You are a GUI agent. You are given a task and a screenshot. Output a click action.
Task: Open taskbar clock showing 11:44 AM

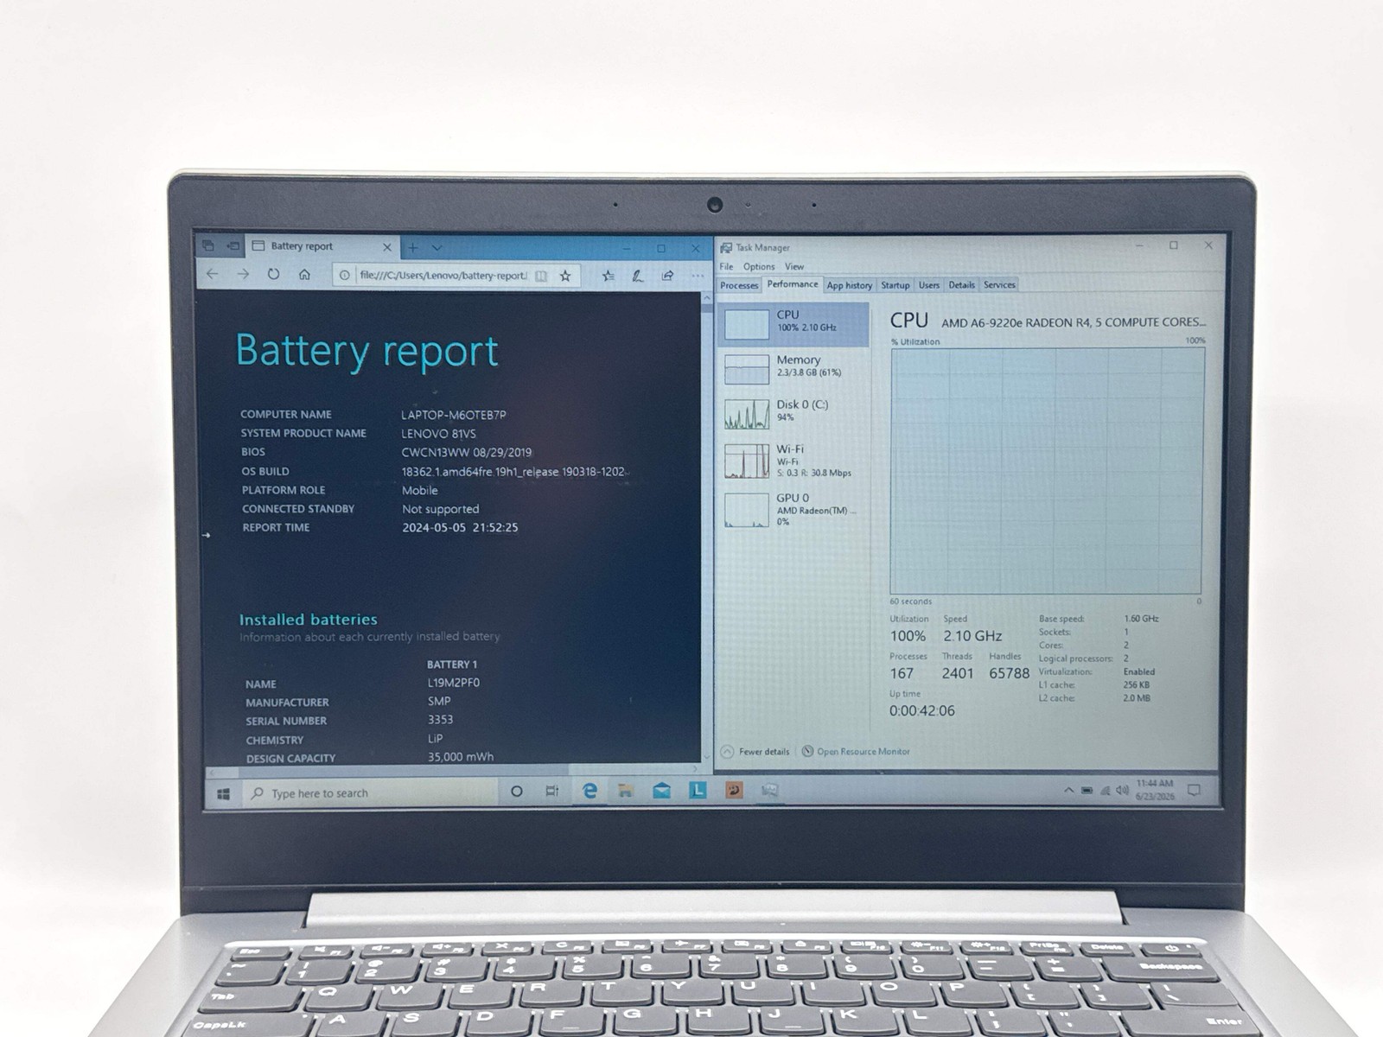1155,790
